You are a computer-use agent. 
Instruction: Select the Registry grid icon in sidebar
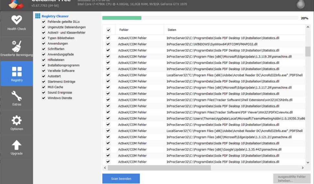17,71
